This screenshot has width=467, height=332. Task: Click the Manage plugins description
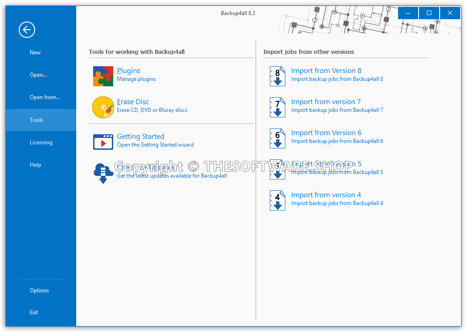136,79
